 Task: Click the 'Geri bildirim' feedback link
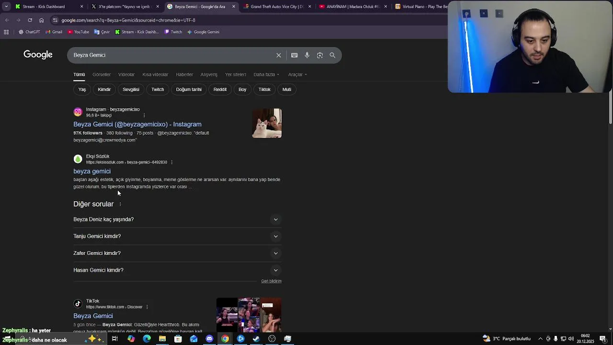coord(271,281)
